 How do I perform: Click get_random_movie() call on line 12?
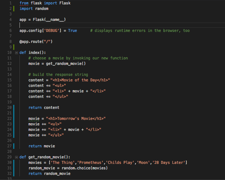[x=66, y=64]
